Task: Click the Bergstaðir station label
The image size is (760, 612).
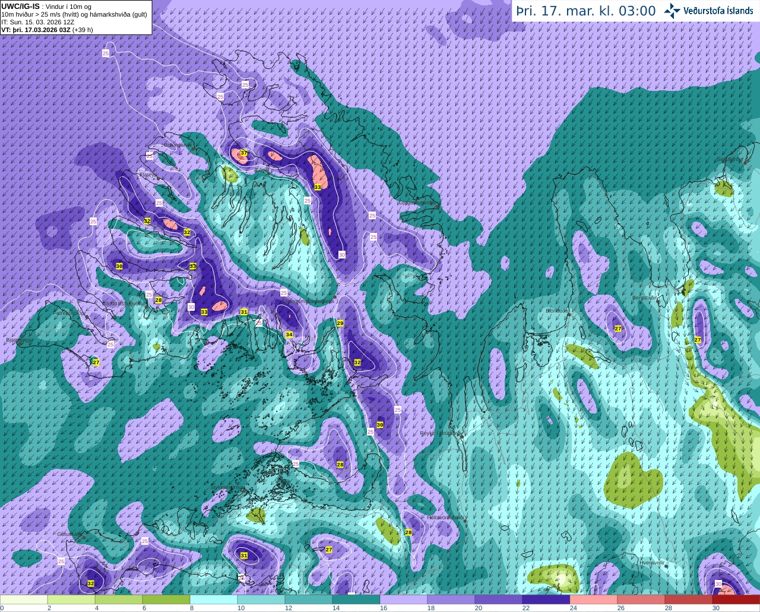Action: pyautogui.click(x=645, y=298)
